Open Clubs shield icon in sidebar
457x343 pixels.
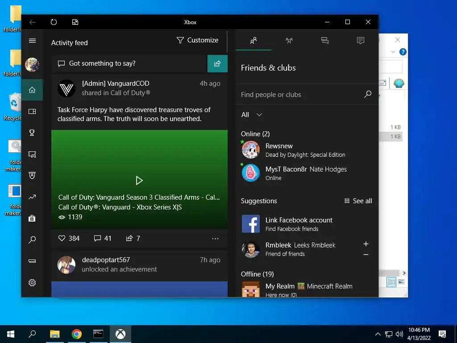click(x=32, y=176)
